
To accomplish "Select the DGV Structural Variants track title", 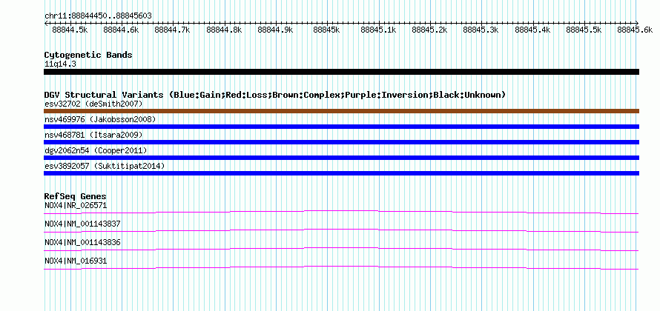I will (x=275, y=95).
